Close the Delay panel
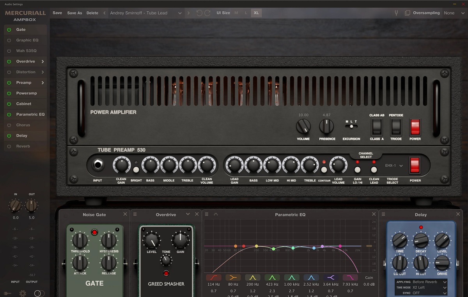This screenshot has width=468, height=297. pos(459,214)
